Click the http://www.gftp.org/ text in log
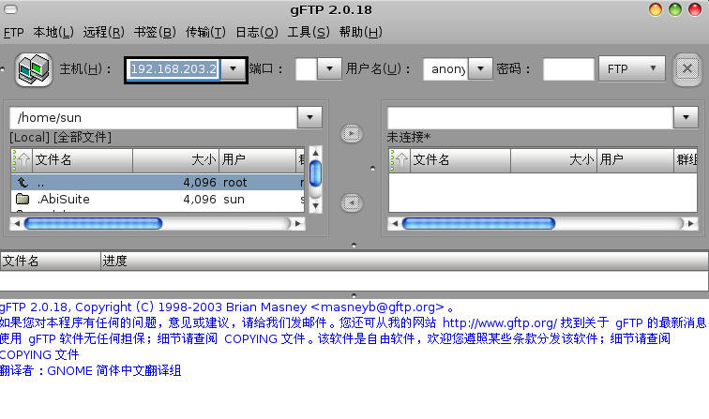 pos(500,322)
